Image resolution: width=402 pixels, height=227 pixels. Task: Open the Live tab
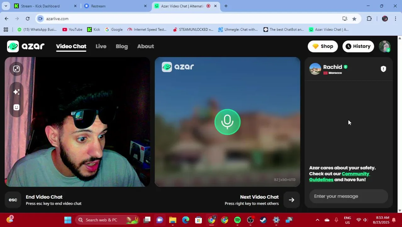[x=101, y=46]
